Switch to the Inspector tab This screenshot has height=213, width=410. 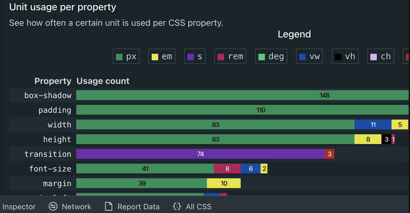coord(19,207)
